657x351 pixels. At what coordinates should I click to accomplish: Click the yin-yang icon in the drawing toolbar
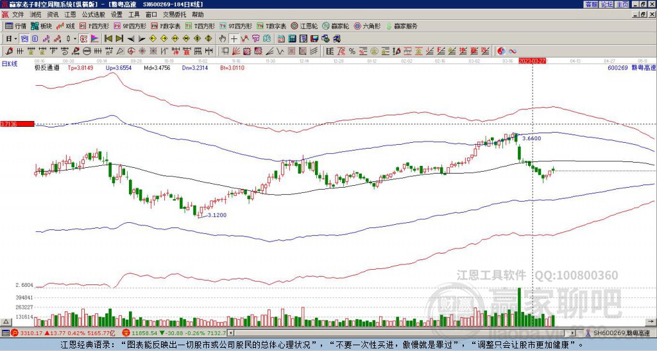pos(501,51)
